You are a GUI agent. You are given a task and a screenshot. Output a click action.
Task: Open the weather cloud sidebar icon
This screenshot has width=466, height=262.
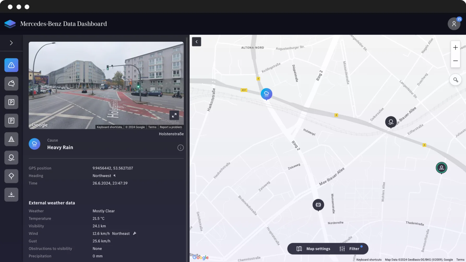click(11, 84)
